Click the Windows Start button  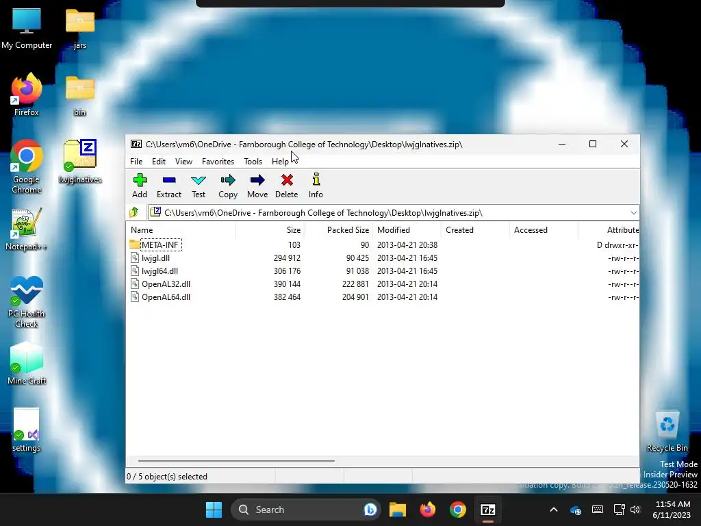[x=214, y=510]
